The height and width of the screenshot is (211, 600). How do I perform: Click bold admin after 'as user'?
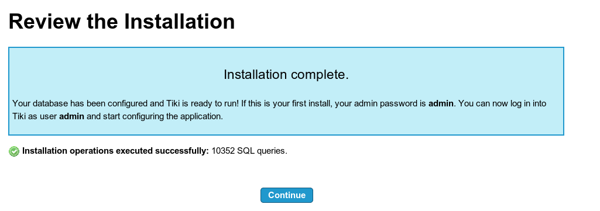[x=71, y=116]
